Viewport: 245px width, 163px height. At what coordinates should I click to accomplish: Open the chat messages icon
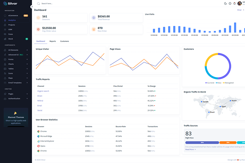click(230, 3)
